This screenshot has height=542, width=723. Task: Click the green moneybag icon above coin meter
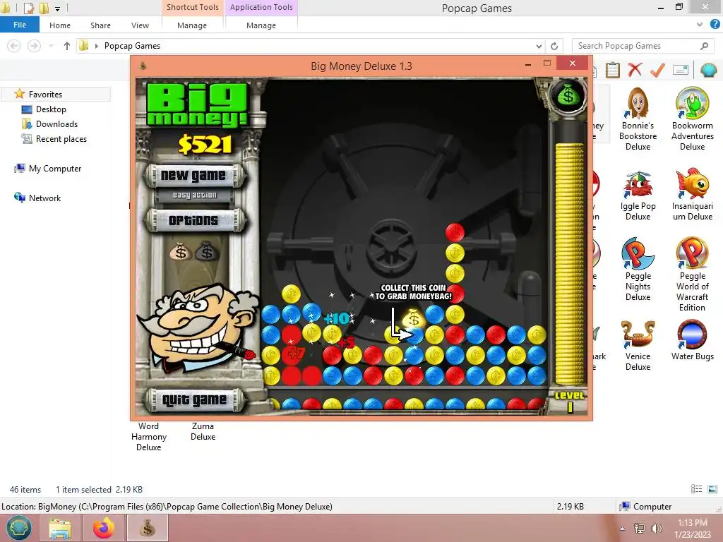point(568,95)
